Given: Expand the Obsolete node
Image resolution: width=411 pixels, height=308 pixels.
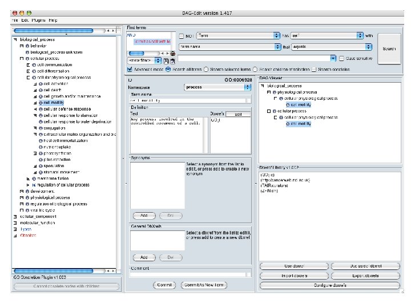Looking at the screenshot, I should [15, 236].
